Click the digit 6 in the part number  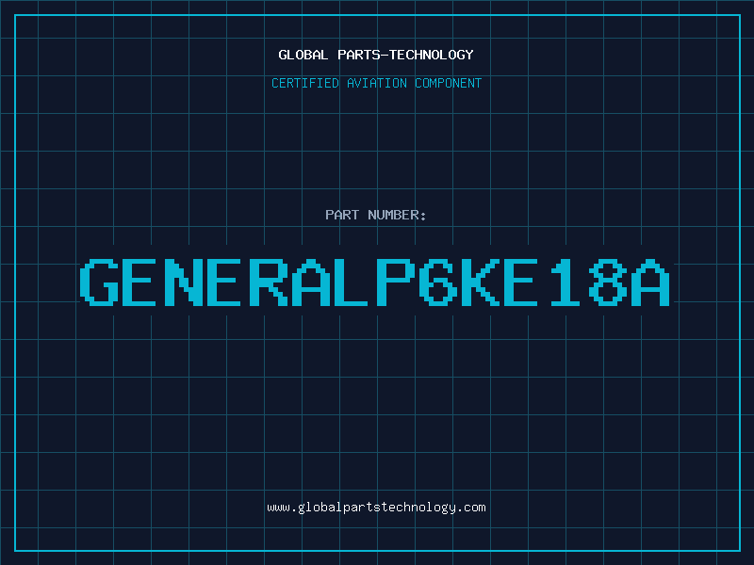438,282
